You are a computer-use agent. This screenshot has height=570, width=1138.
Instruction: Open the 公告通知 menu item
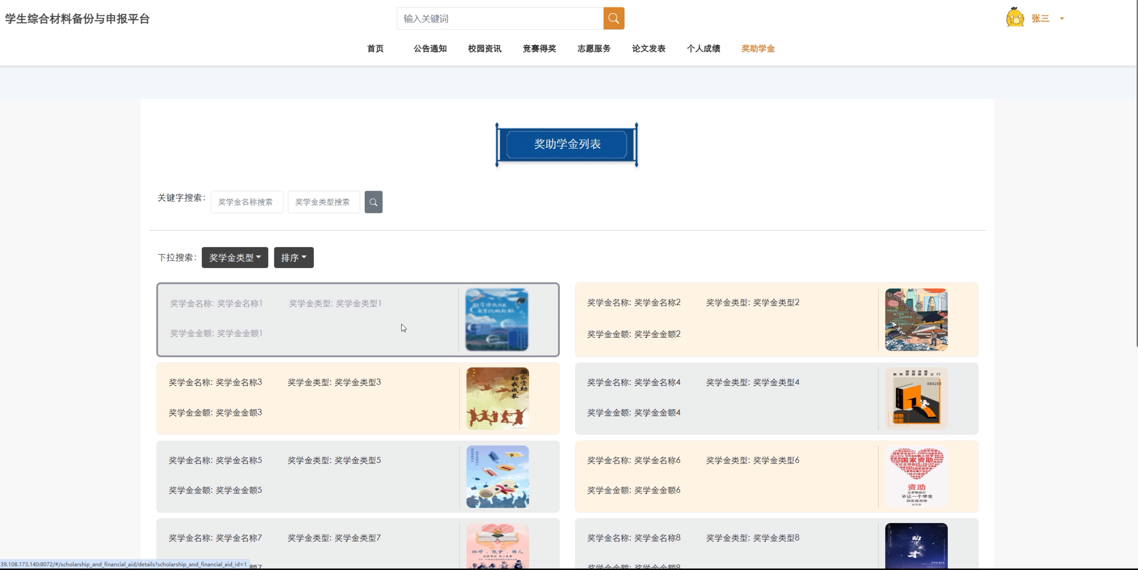click(430, 48)
